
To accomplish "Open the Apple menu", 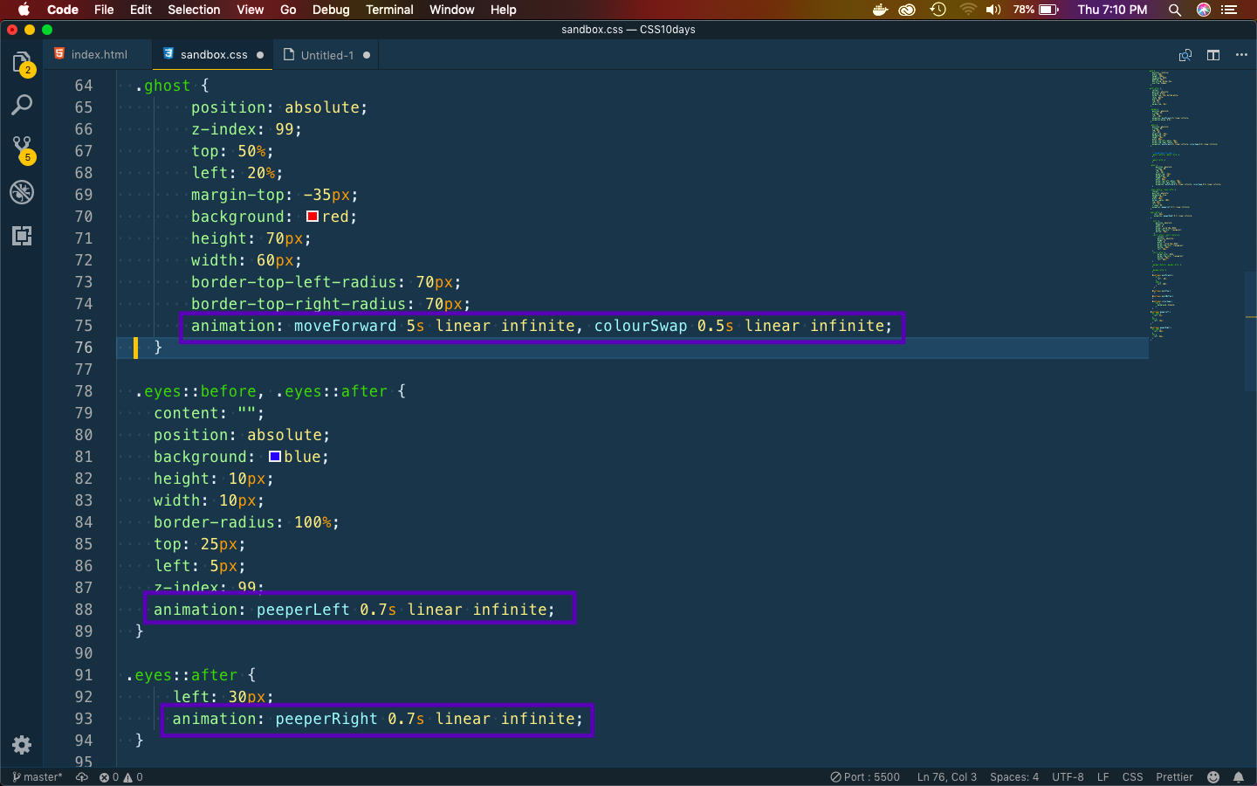I will tap(24, 10).
